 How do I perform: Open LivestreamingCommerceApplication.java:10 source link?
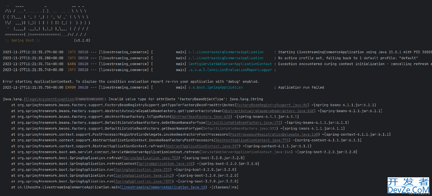[163, 187]
